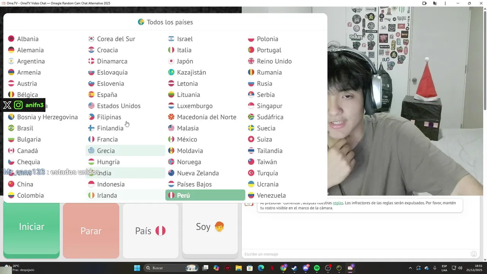The image size is (487, 274).
Task: Open the weather widget on taskbar
Action: pos(19,268)
